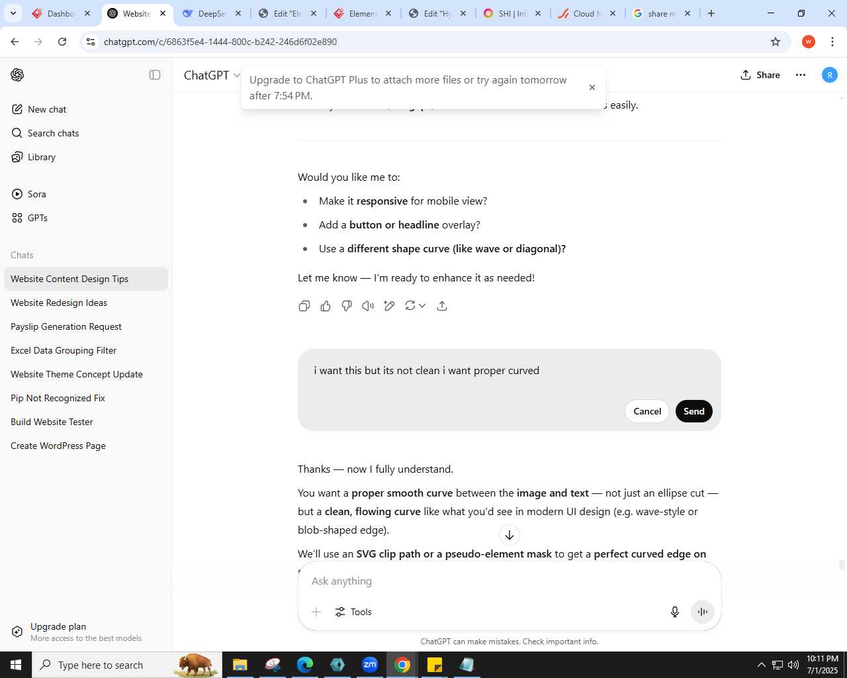The height and width of the screenshot is (678, 847).
Task: Open Create WordPress Page chat
Action: pos(86,446)
